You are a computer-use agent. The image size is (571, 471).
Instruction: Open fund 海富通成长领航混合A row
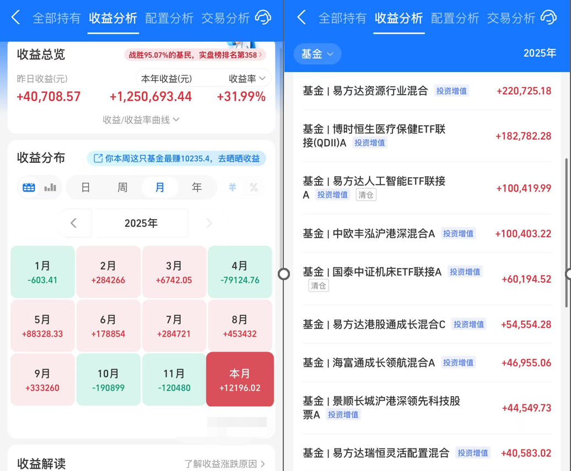[427, 363]
